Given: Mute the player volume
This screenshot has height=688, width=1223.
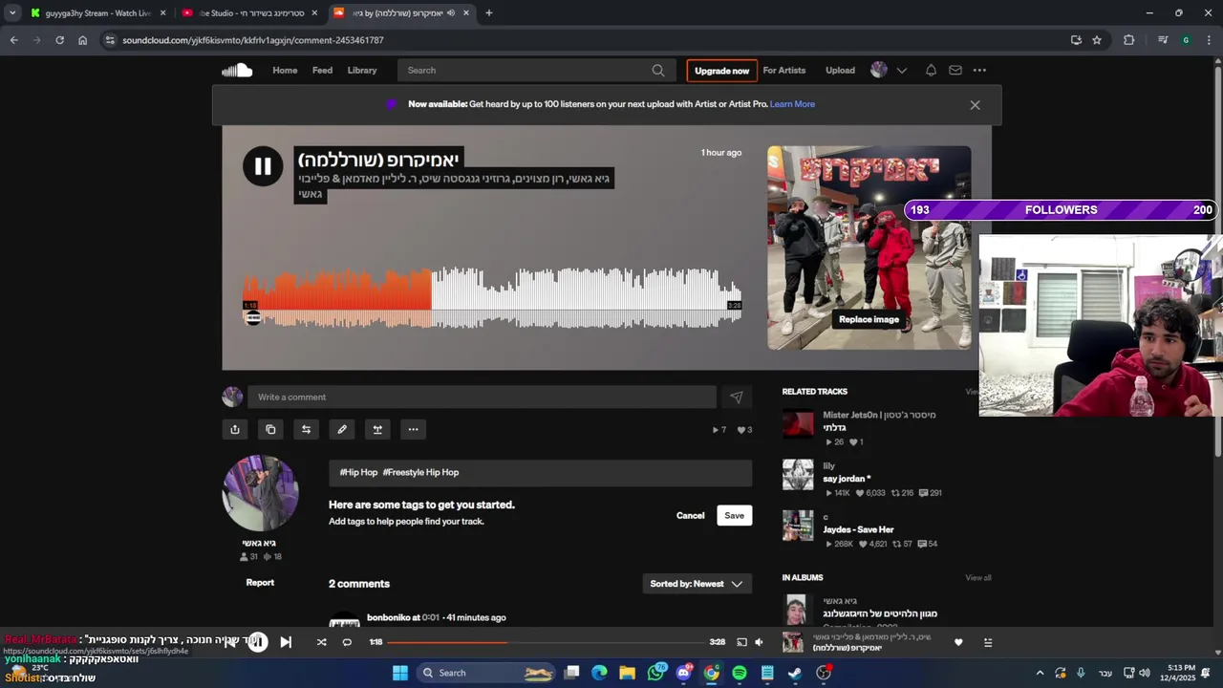Looking at the screenshot, I should coord(759,642).
